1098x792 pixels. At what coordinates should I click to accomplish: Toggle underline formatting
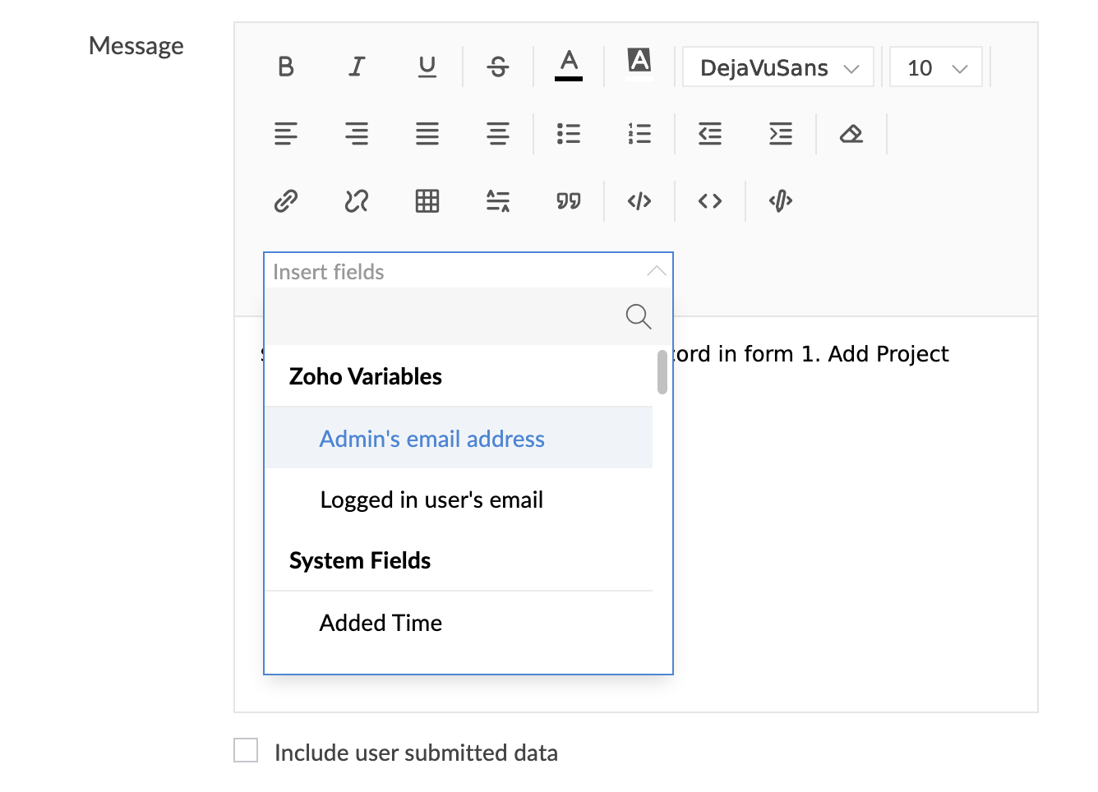pos(427,67)
